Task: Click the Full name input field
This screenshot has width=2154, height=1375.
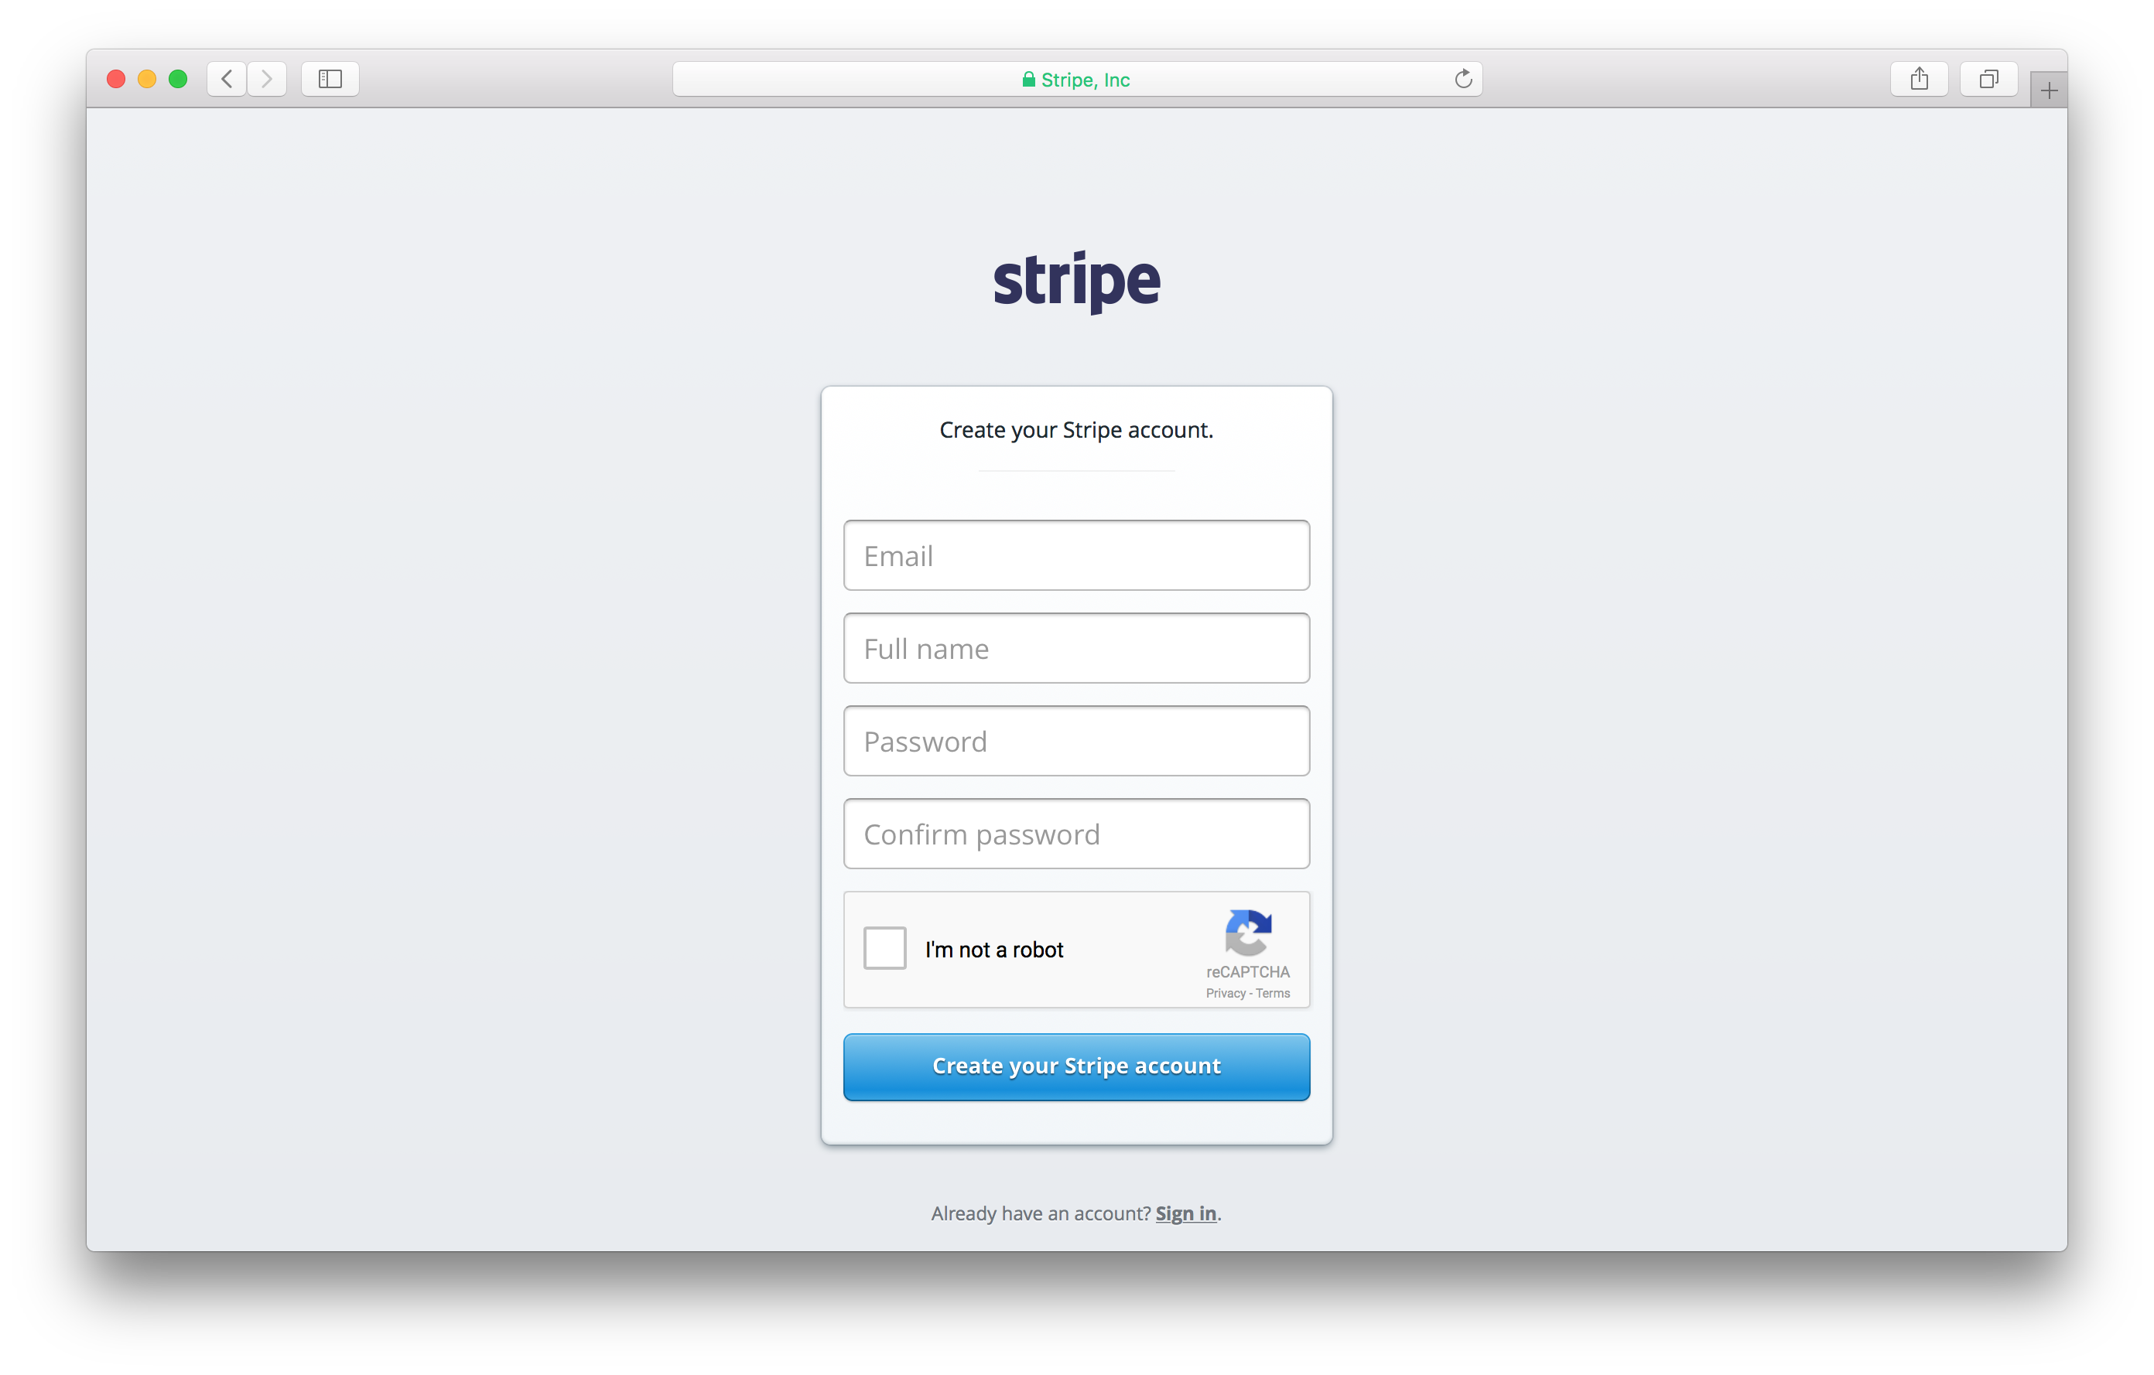Action: (1077, 647)
